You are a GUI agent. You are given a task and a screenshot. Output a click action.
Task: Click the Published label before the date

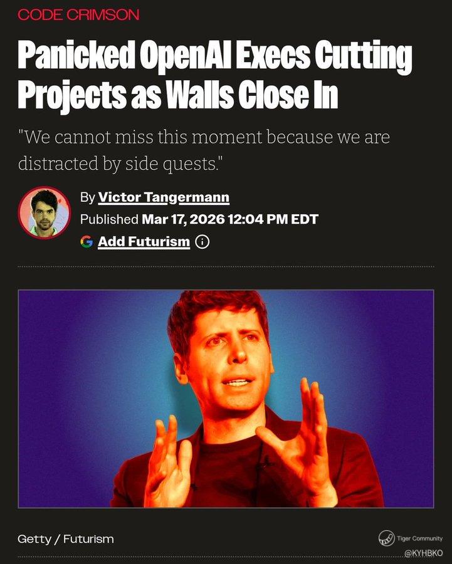click(109, 219)
